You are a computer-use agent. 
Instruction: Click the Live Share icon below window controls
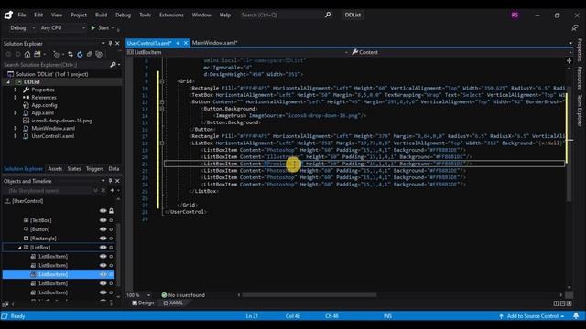coord(575,28)
